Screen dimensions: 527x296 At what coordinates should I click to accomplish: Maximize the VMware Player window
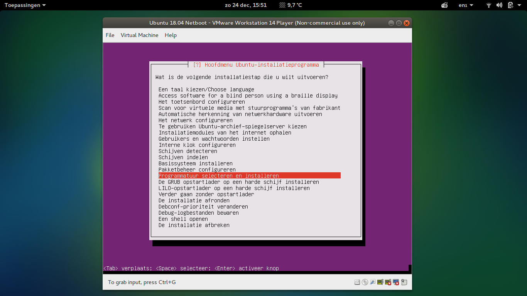click(x=399, y=23)
